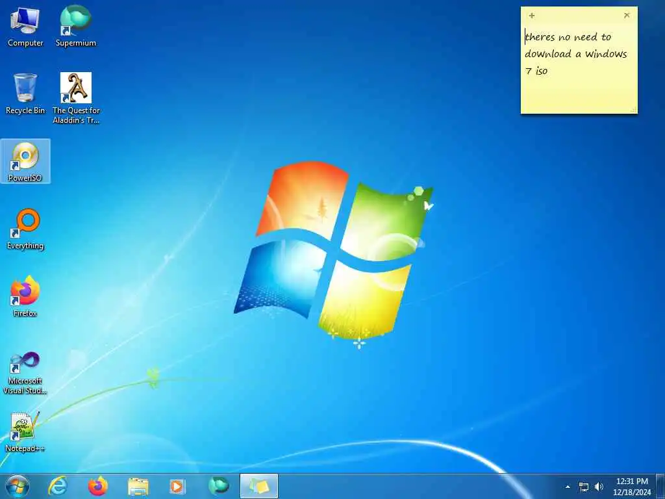The height and width of the screenshot is (499, 665).
Task: Select the Notepad++ desktop shortcut
Action: [25, 432]
